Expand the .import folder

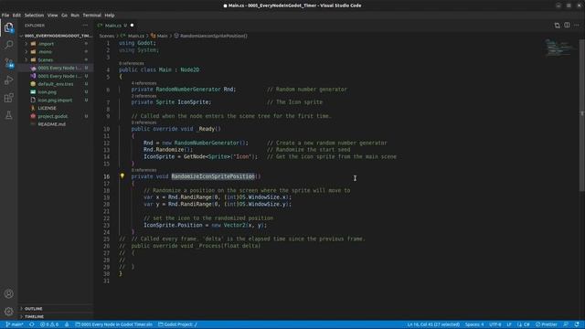pyautogui.click(x=56, y=44)
